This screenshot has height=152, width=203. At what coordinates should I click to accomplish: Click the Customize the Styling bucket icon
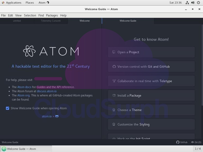(114, 124)
